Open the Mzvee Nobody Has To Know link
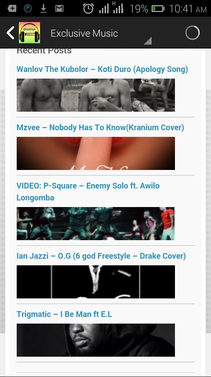Viewport: 211px width, 377px height. 100,128
